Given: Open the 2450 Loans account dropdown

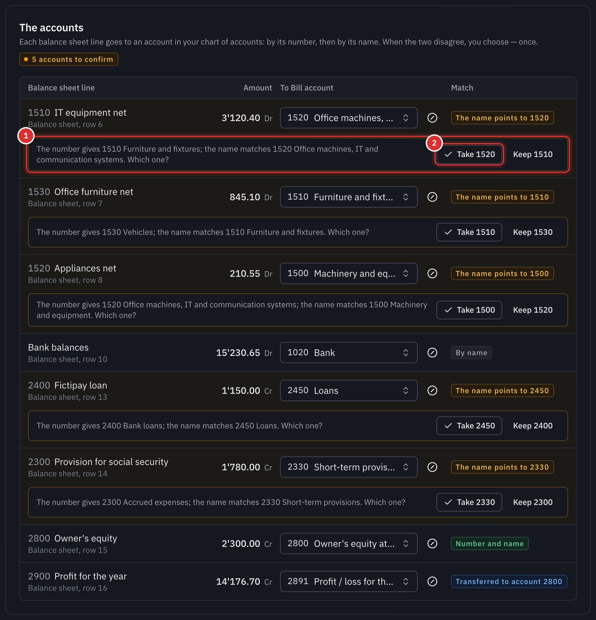Looking at the screenshot, I should (349, 390).
